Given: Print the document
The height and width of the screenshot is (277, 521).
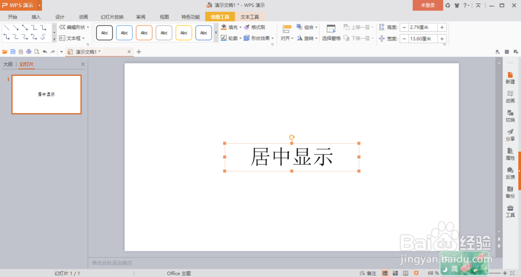Looking at the screenshot, I should click(x=29, y=52).
